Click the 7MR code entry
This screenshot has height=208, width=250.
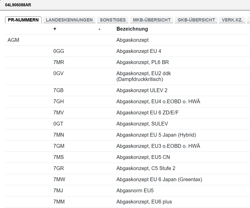[x=59, y=62]
